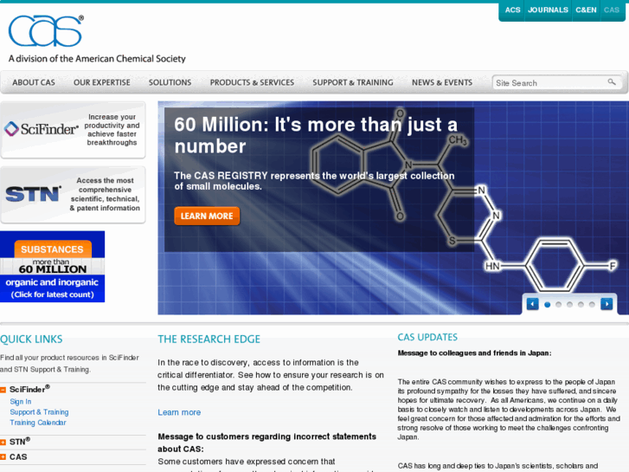
Task: Click the SciFinder Sign In link
Action: 21,402
